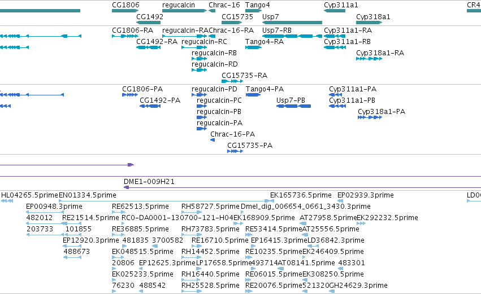This screenshot has width=481, height=294.
Task: Select transcript Usp7-RB
Action: click(x=292, y=36)
